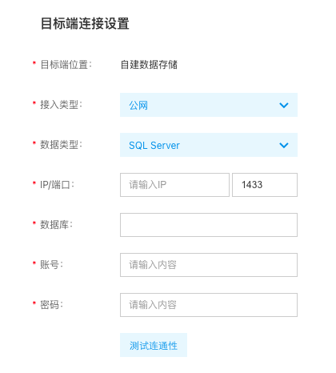Image resolution: width=336 pixels, height=373 pixels.
Task: Click the red asterisk beside 目标端位置
Action: point(34,63)
